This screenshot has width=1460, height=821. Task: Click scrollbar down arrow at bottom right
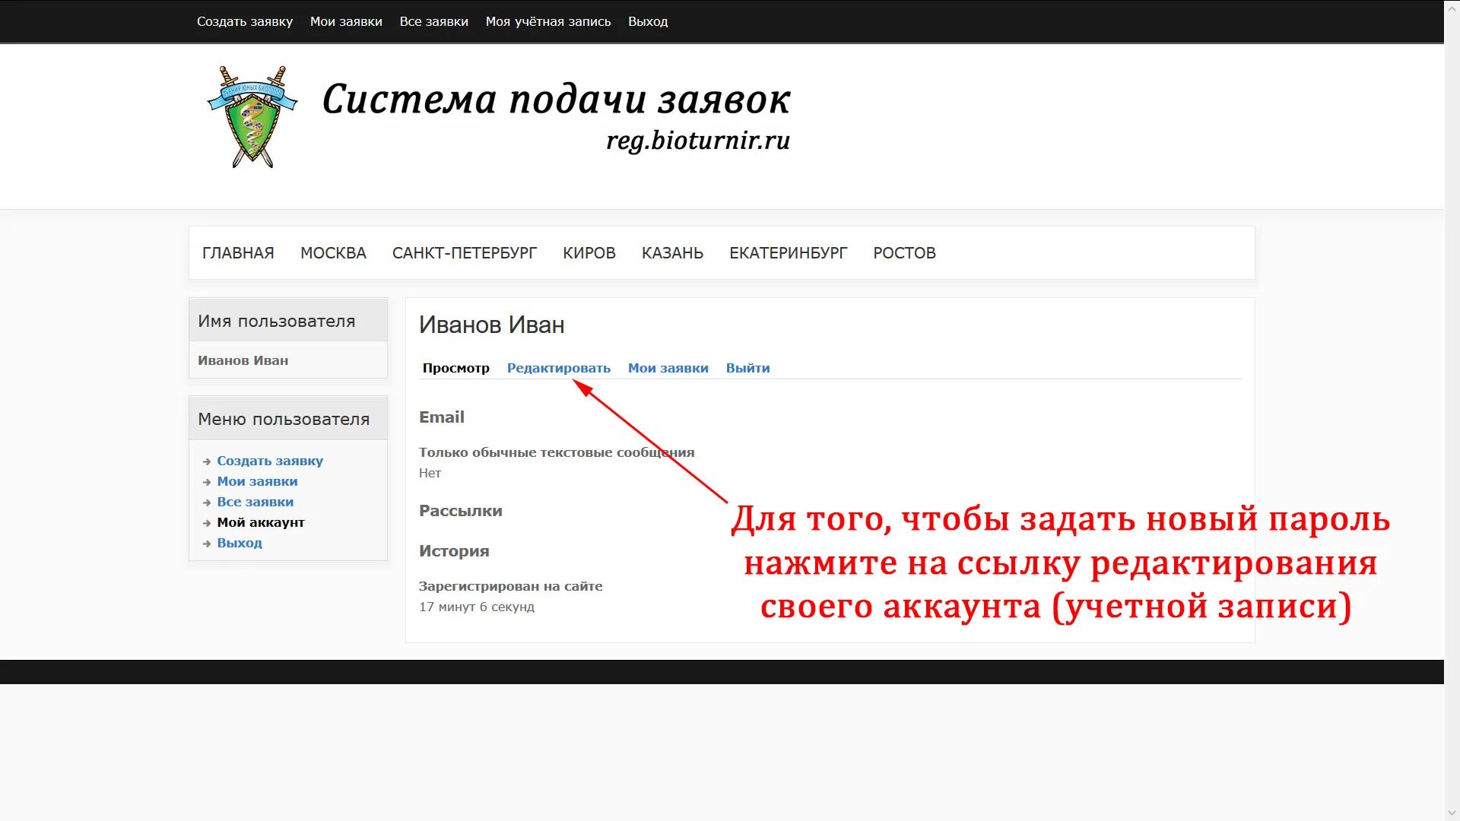[x=1452, y=813]
